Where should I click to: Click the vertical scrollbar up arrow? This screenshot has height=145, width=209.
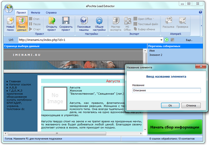pos(145,50)
